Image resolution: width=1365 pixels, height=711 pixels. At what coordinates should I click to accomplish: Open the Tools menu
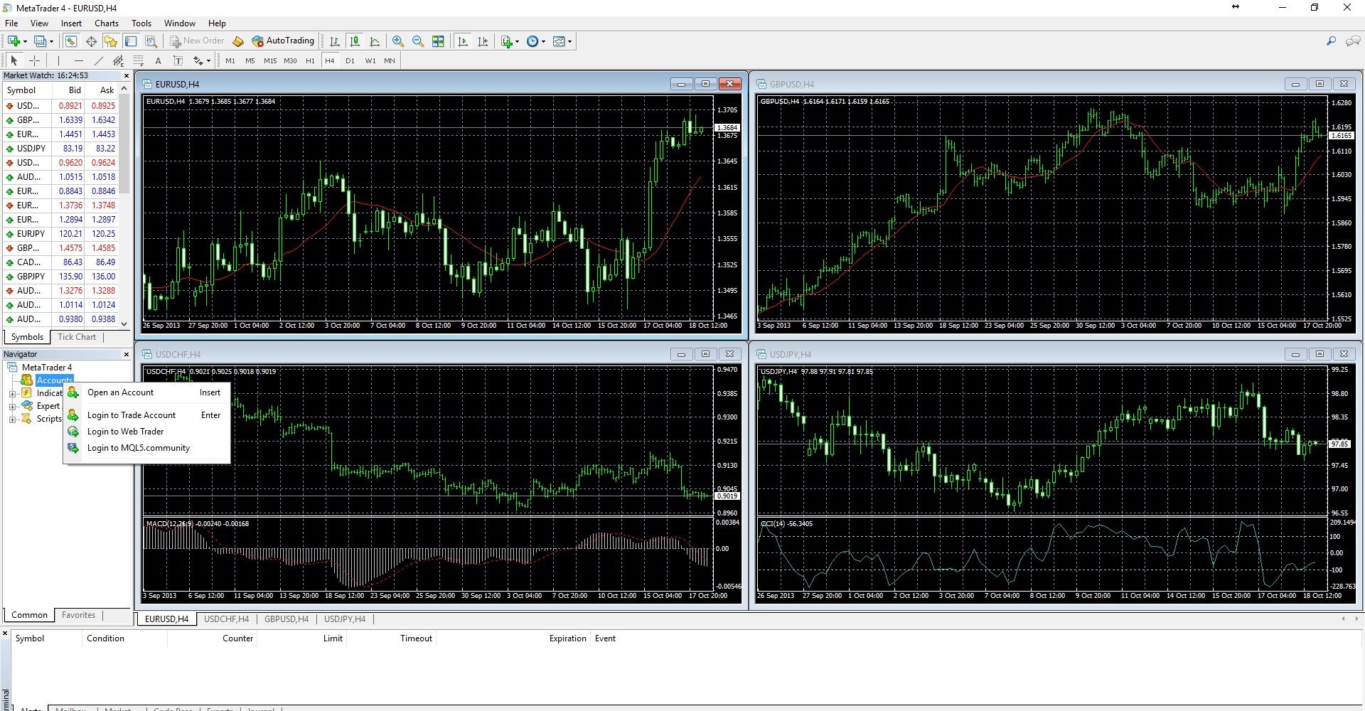[141, 23]
